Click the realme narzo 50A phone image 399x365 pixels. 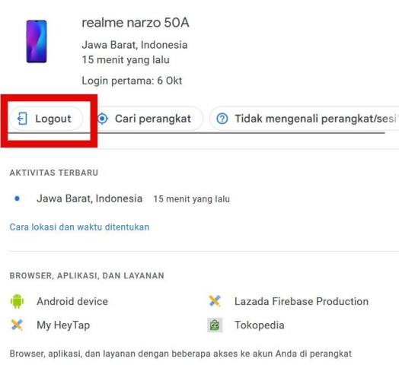[37, 41]
